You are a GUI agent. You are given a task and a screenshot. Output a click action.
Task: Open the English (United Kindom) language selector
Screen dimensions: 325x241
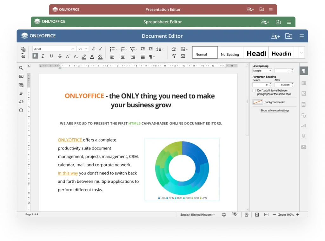197,215
